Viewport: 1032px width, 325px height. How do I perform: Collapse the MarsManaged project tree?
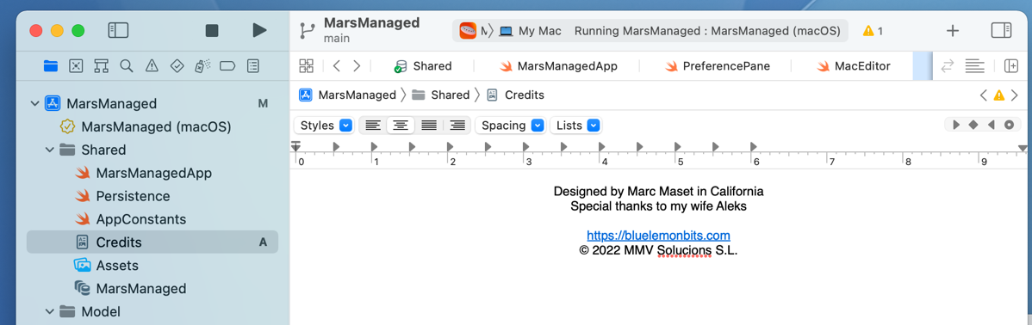34,103
